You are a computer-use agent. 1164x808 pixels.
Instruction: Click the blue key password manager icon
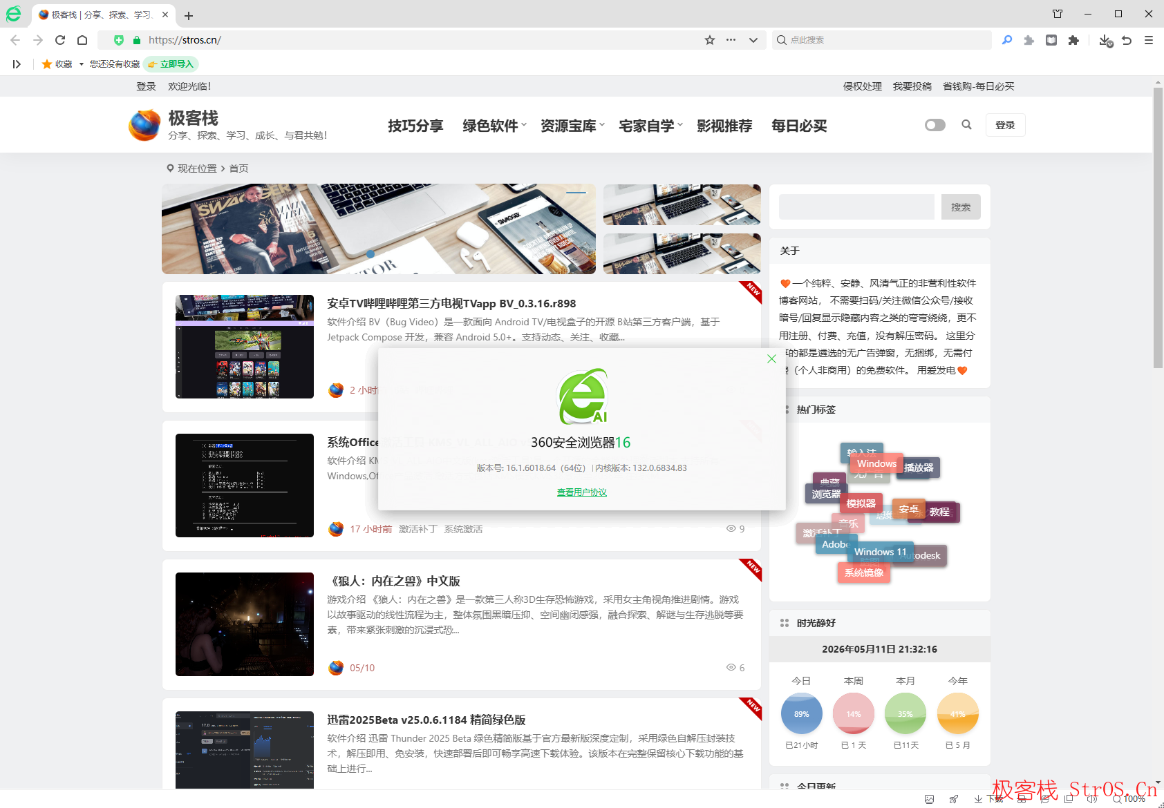(x=1007, y=40)
